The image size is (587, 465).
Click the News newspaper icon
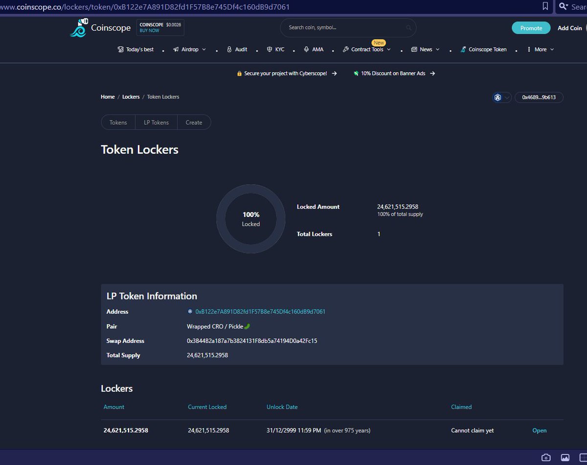pos(414,49)
